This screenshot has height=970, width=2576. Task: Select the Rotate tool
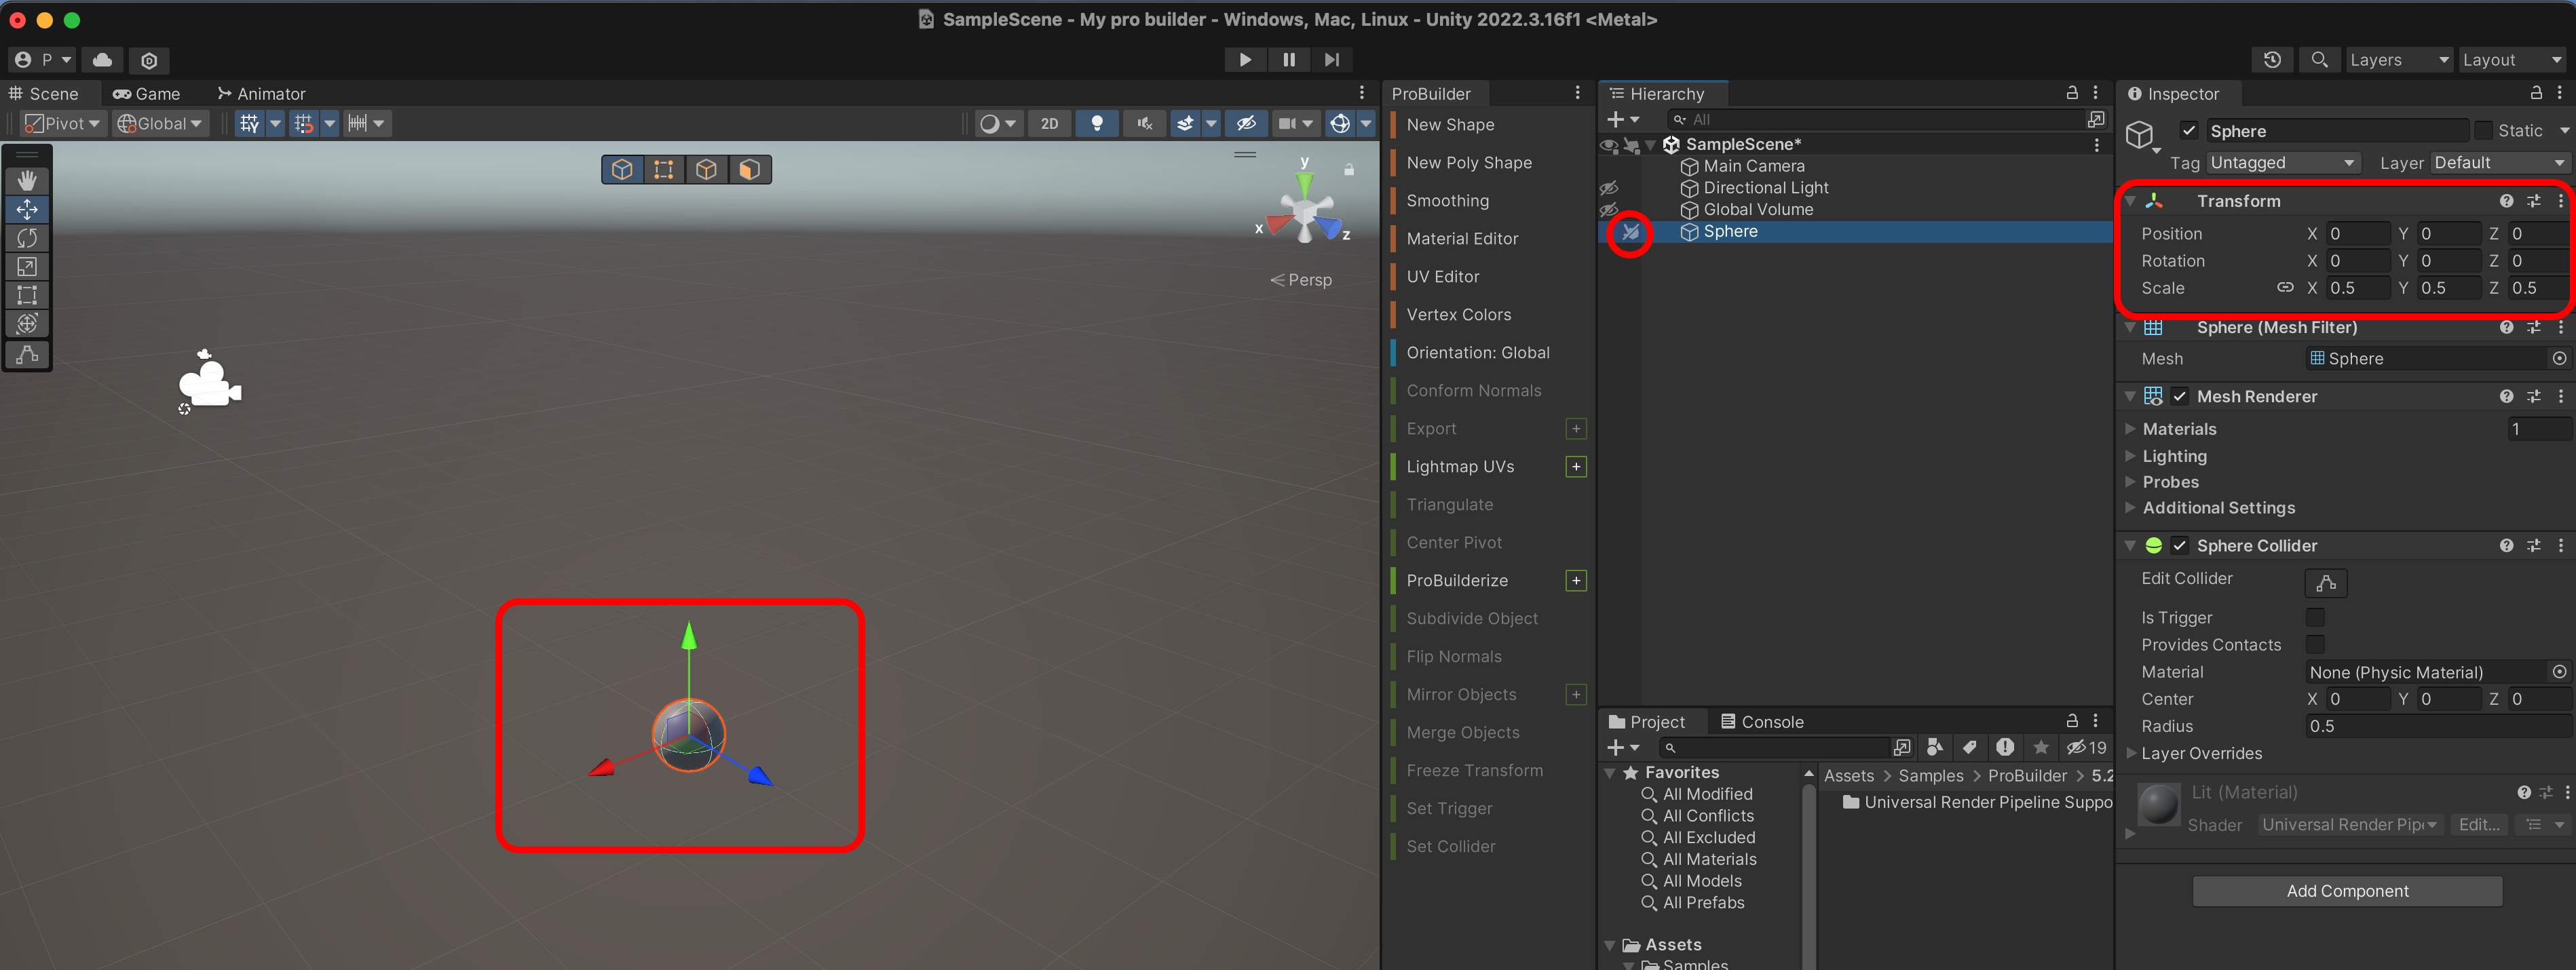click(x=27, y=238)
